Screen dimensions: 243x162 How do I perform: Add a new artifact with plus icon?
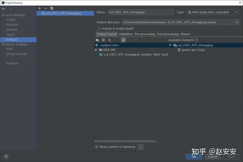tap(40, 8)
